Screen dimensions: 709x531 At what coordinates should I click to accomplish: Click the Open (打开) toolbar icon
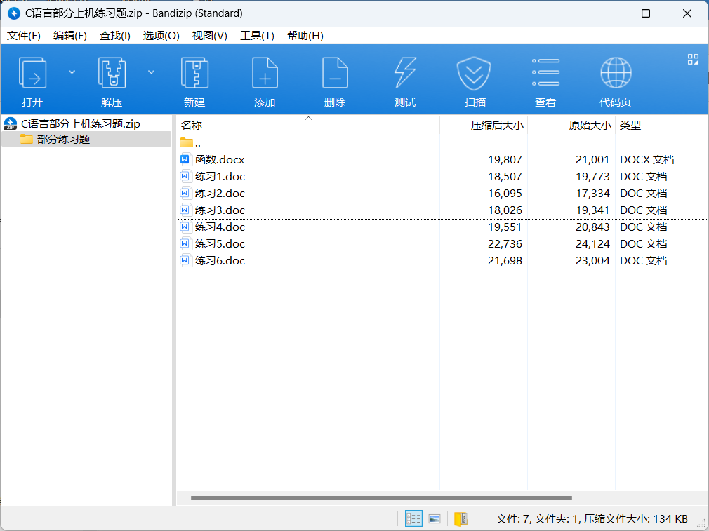pos(32,73)
